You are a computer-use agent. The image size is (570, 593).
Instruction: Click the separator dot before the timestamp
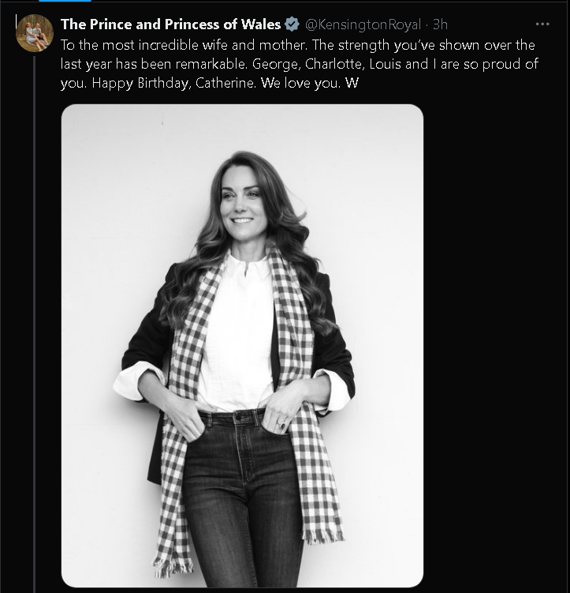[x=427, y=24]
